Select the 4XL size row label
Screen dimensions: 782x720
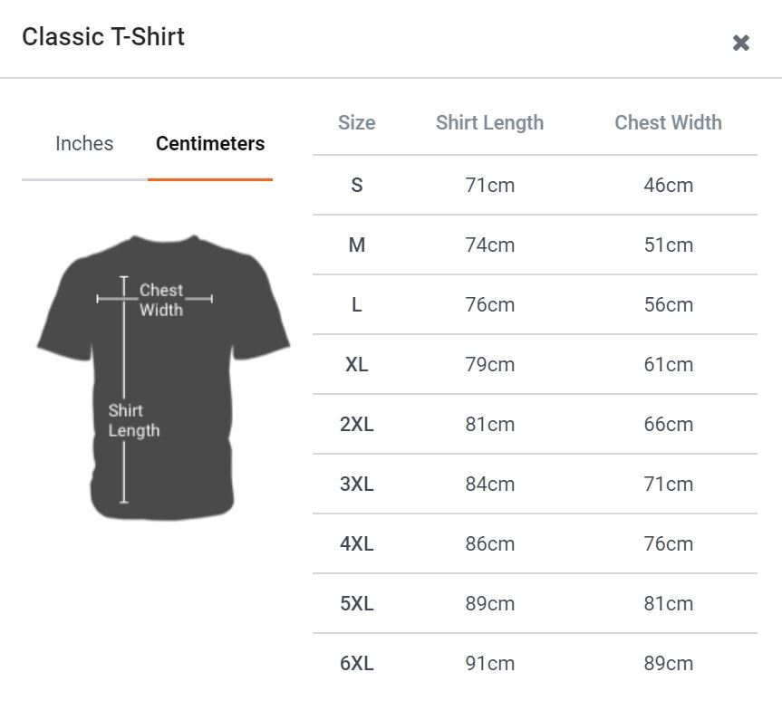tap(356, 544)
